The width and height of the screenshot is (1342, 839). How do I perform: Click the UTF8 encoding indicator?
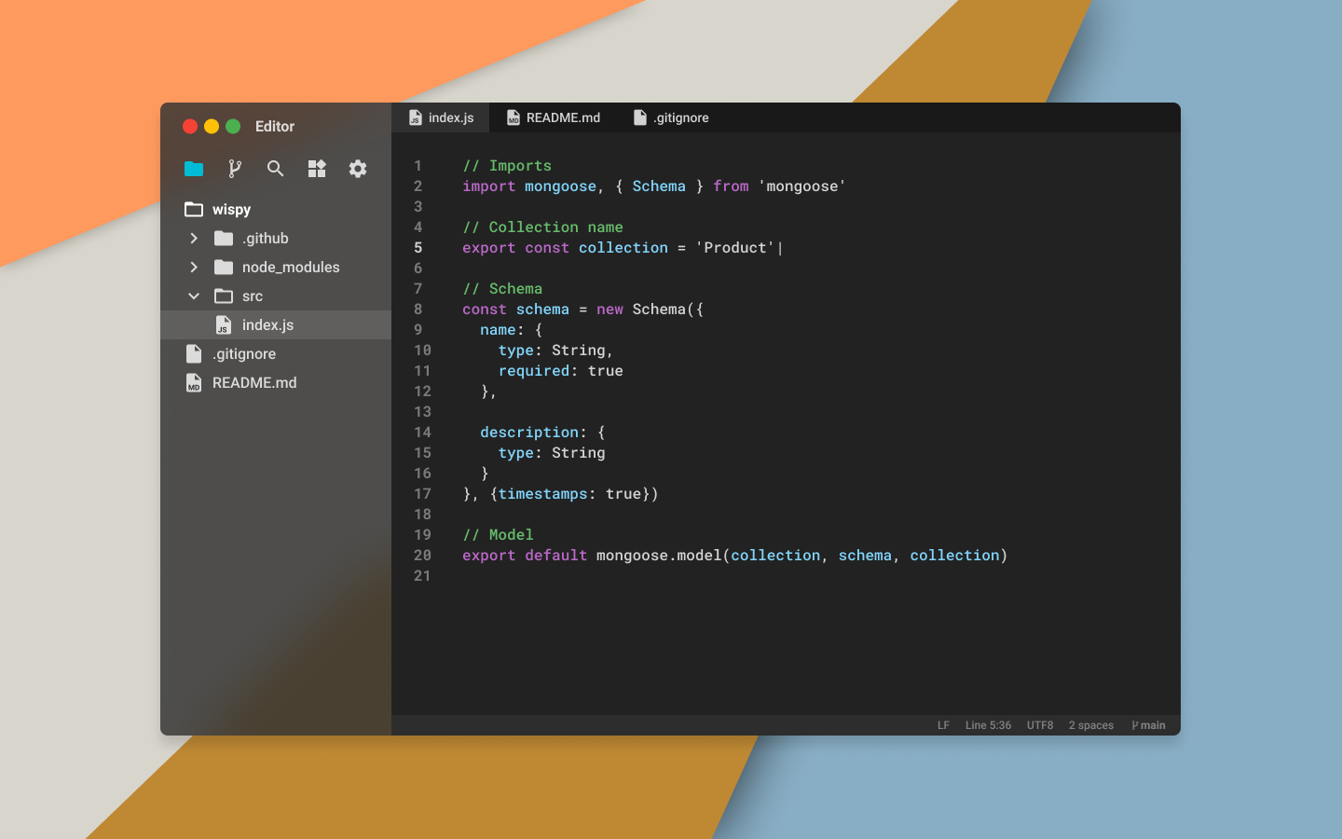click(x=1040, y=725)
